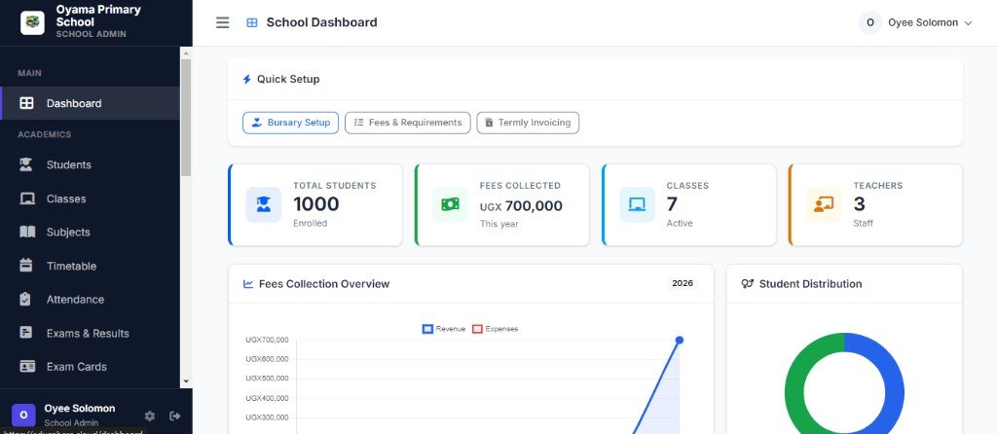Click the Fees Collected money icon

(450, 204)
